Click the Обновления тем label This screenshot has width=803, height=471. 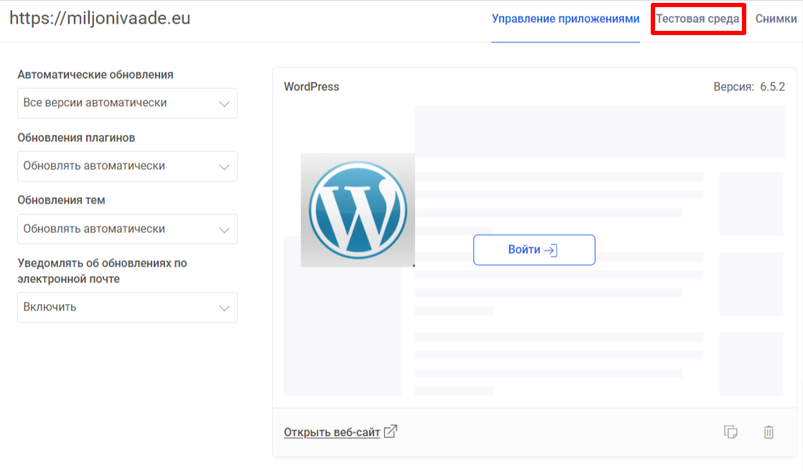61,201
